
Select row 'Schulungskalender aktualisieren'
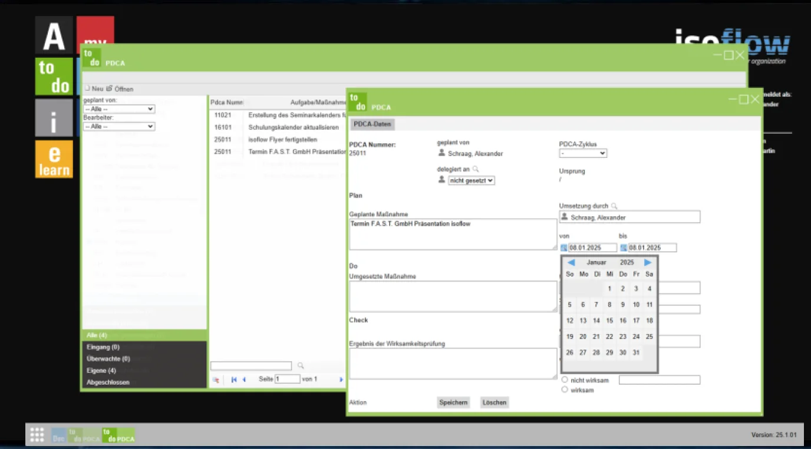pos(278,127)
